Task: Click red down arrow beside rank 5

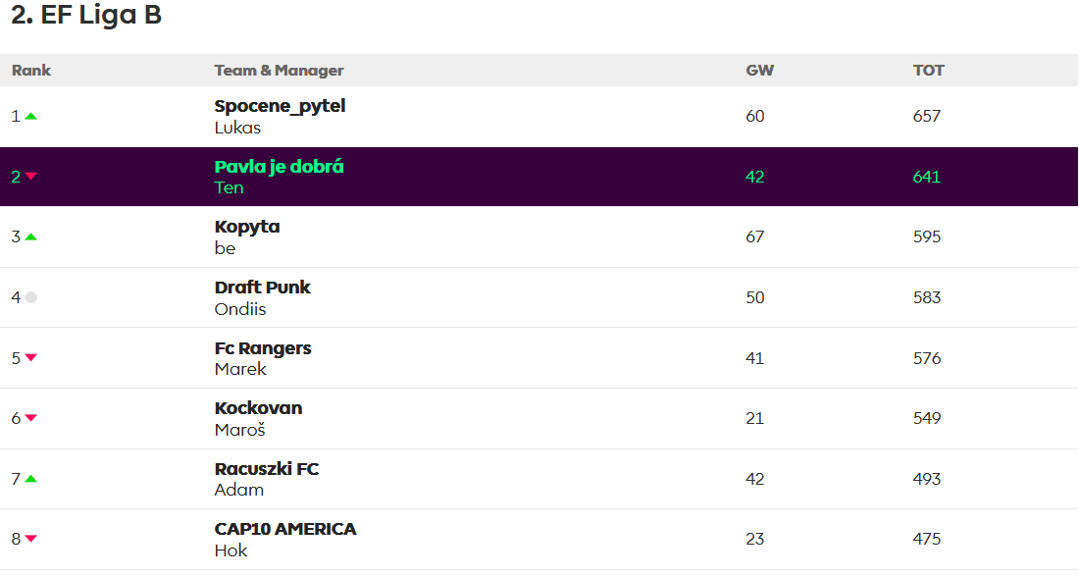Action: pyautogui.click(x=31, y=358)
